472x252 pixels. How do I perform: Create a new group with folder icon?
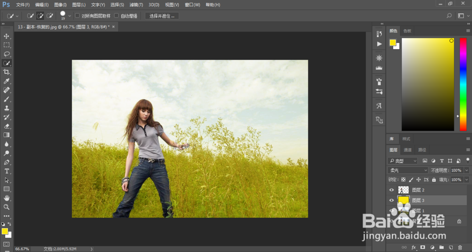point(441,247)
